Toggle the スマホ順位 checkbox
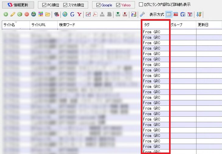This screenshot has width=222, height=154. (x=65, y=5)
